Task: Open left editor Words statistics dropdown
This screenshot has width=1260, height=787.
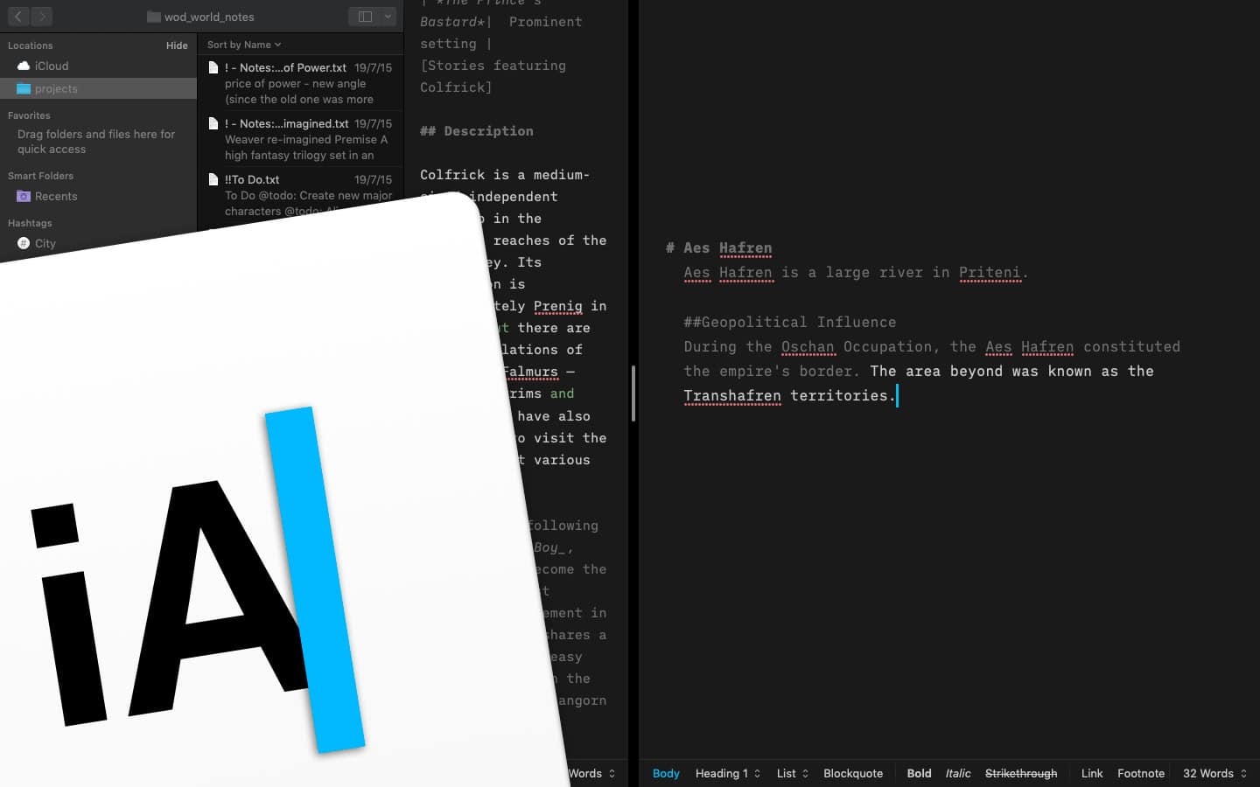Action: tap(592, 773)
